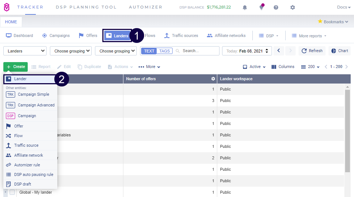Choose Campaign Advanced in Create menu
This screenshot has height=197, width=354.
point(36,105)
